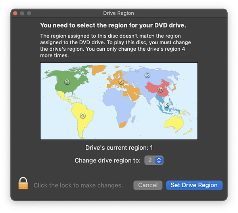This screenshot has height=213, width=238.
Task: Click yellow Australia on the map
Action: [x=174, y=122]
